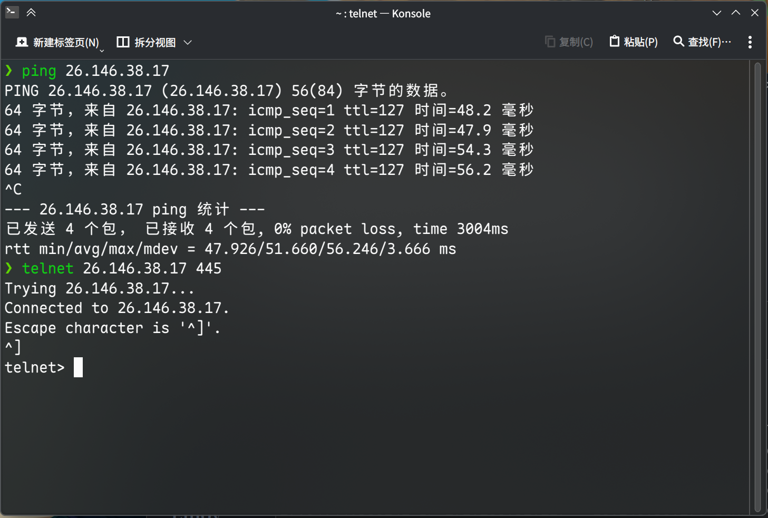Expand the chevron next to 拆分视图

click(188, 42)
